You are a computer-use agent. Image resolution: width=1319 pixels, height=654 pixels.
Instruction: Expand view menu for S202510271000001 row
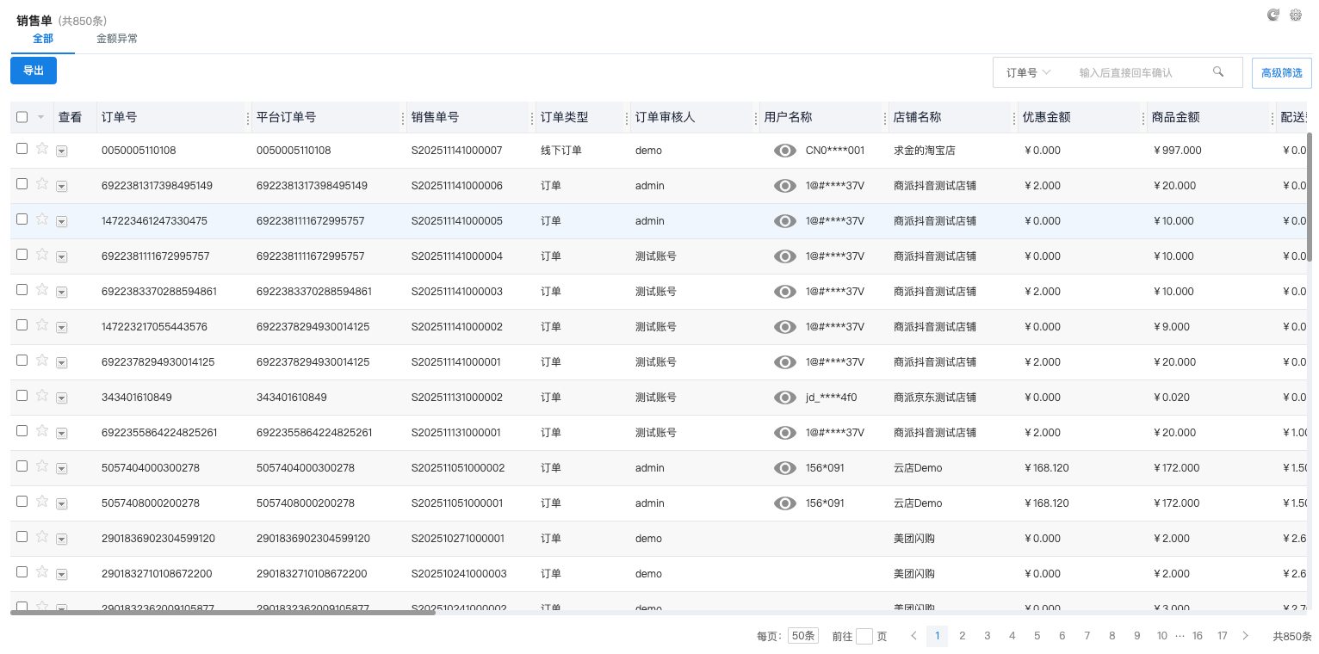[x=61, y=540]
